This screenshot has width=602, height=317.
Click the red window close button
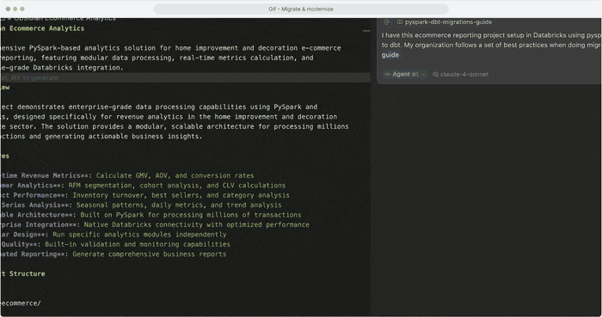coord(8,9)
